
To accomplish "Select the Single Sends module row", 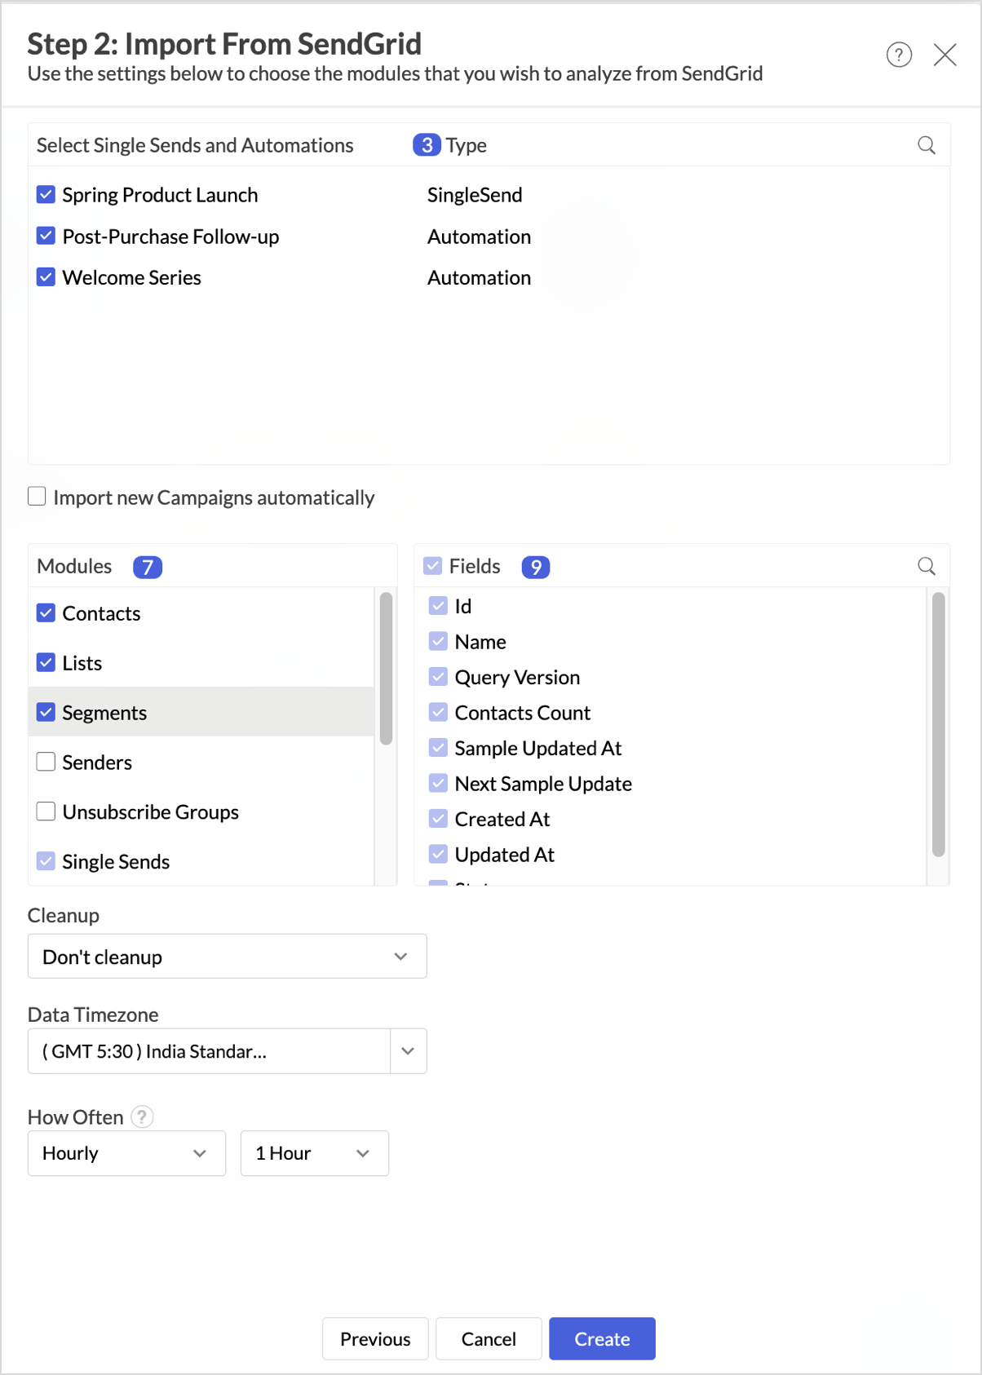I will coord(201,861).
